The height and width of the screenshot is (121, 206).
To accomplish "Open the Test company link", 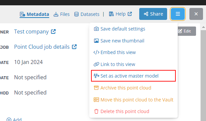I will tap(35, 31).
